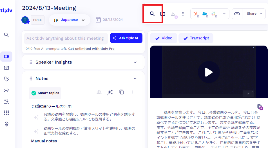Open the Share dropdown

pyautogui.click(x=254, y=14)
